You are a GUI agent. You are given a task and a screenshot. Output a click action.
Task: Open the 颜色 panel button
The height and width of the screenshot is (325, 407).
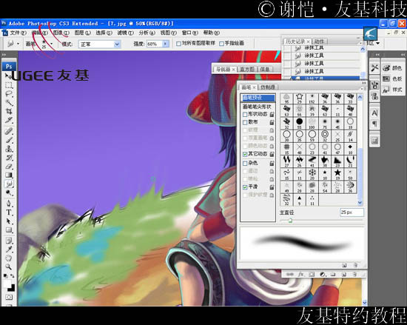[x=392, y=68]
